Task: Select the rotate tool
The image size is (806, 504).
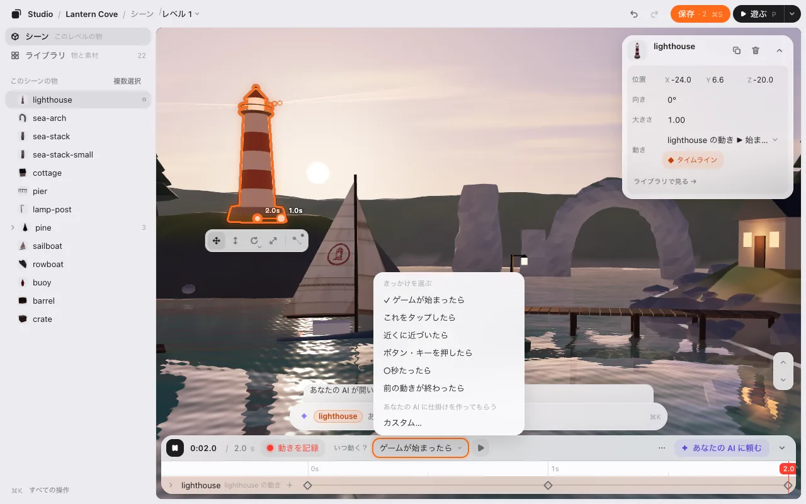Action: [254, 241]
